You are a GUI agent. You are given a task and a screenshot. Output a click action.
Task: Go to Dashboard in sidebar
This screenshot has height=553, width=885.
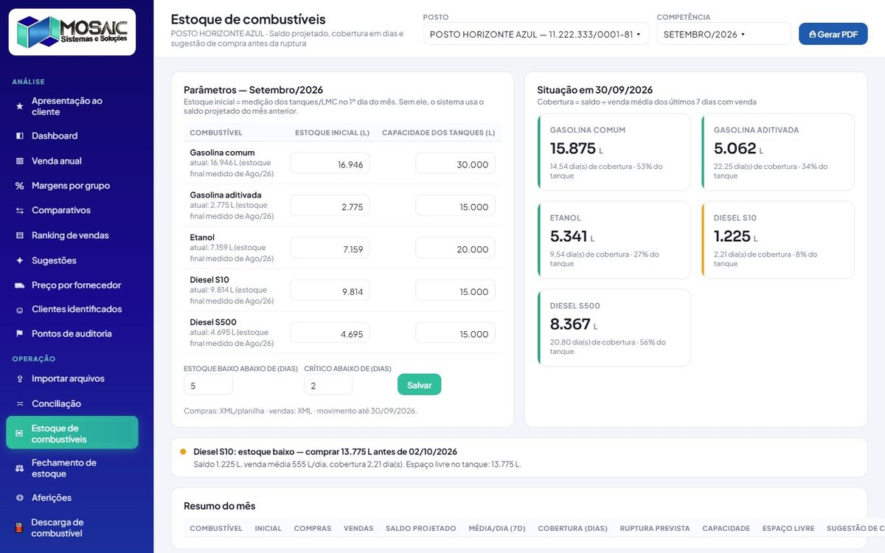pos(72,136)
